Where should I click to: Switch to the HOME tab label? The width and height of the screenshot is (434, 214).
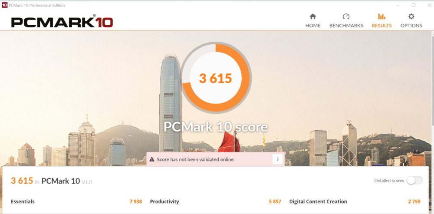(313, 26)
